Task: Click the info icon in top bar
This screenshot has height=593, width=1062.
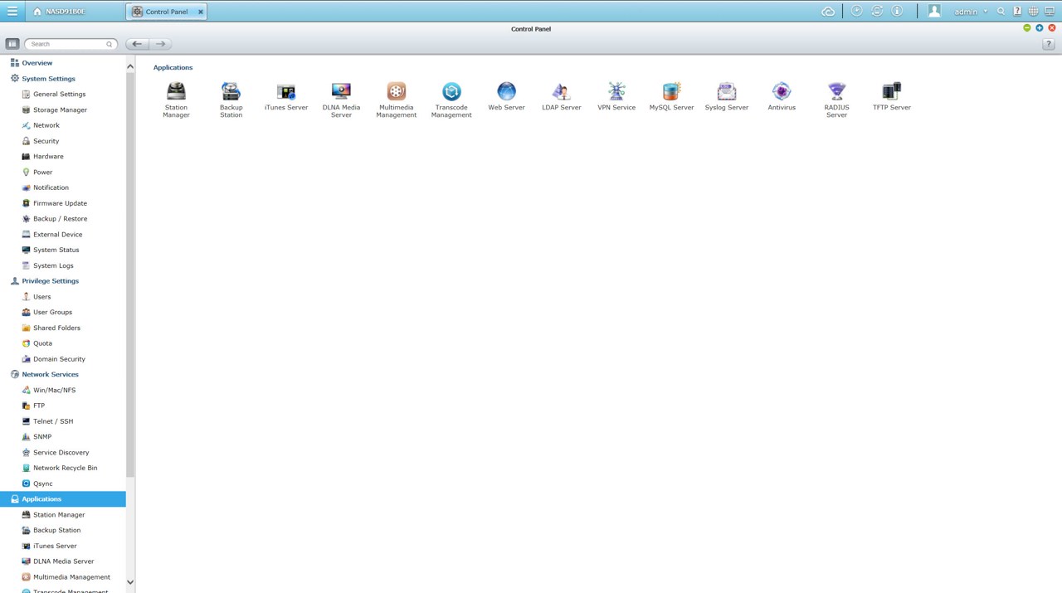Action: (897, 11)
